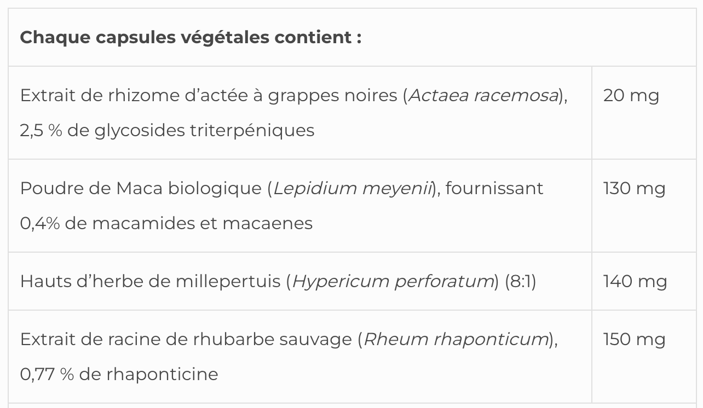Click the words 'rhubarbe sauvage'

(272, 340)
